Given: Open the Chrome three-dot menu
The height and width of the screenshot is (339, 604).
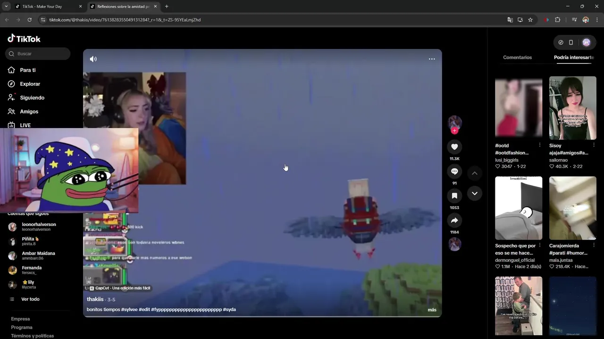Looking at the screenshot, I should point(597,20).
